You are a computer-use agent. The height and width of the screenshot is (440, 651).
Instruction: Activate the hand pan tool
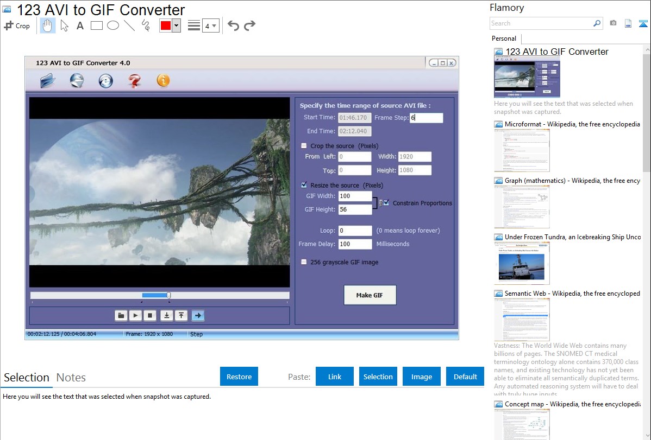(48, 25)
